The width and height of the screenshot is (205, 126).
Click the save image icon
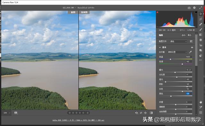(189, 8)
